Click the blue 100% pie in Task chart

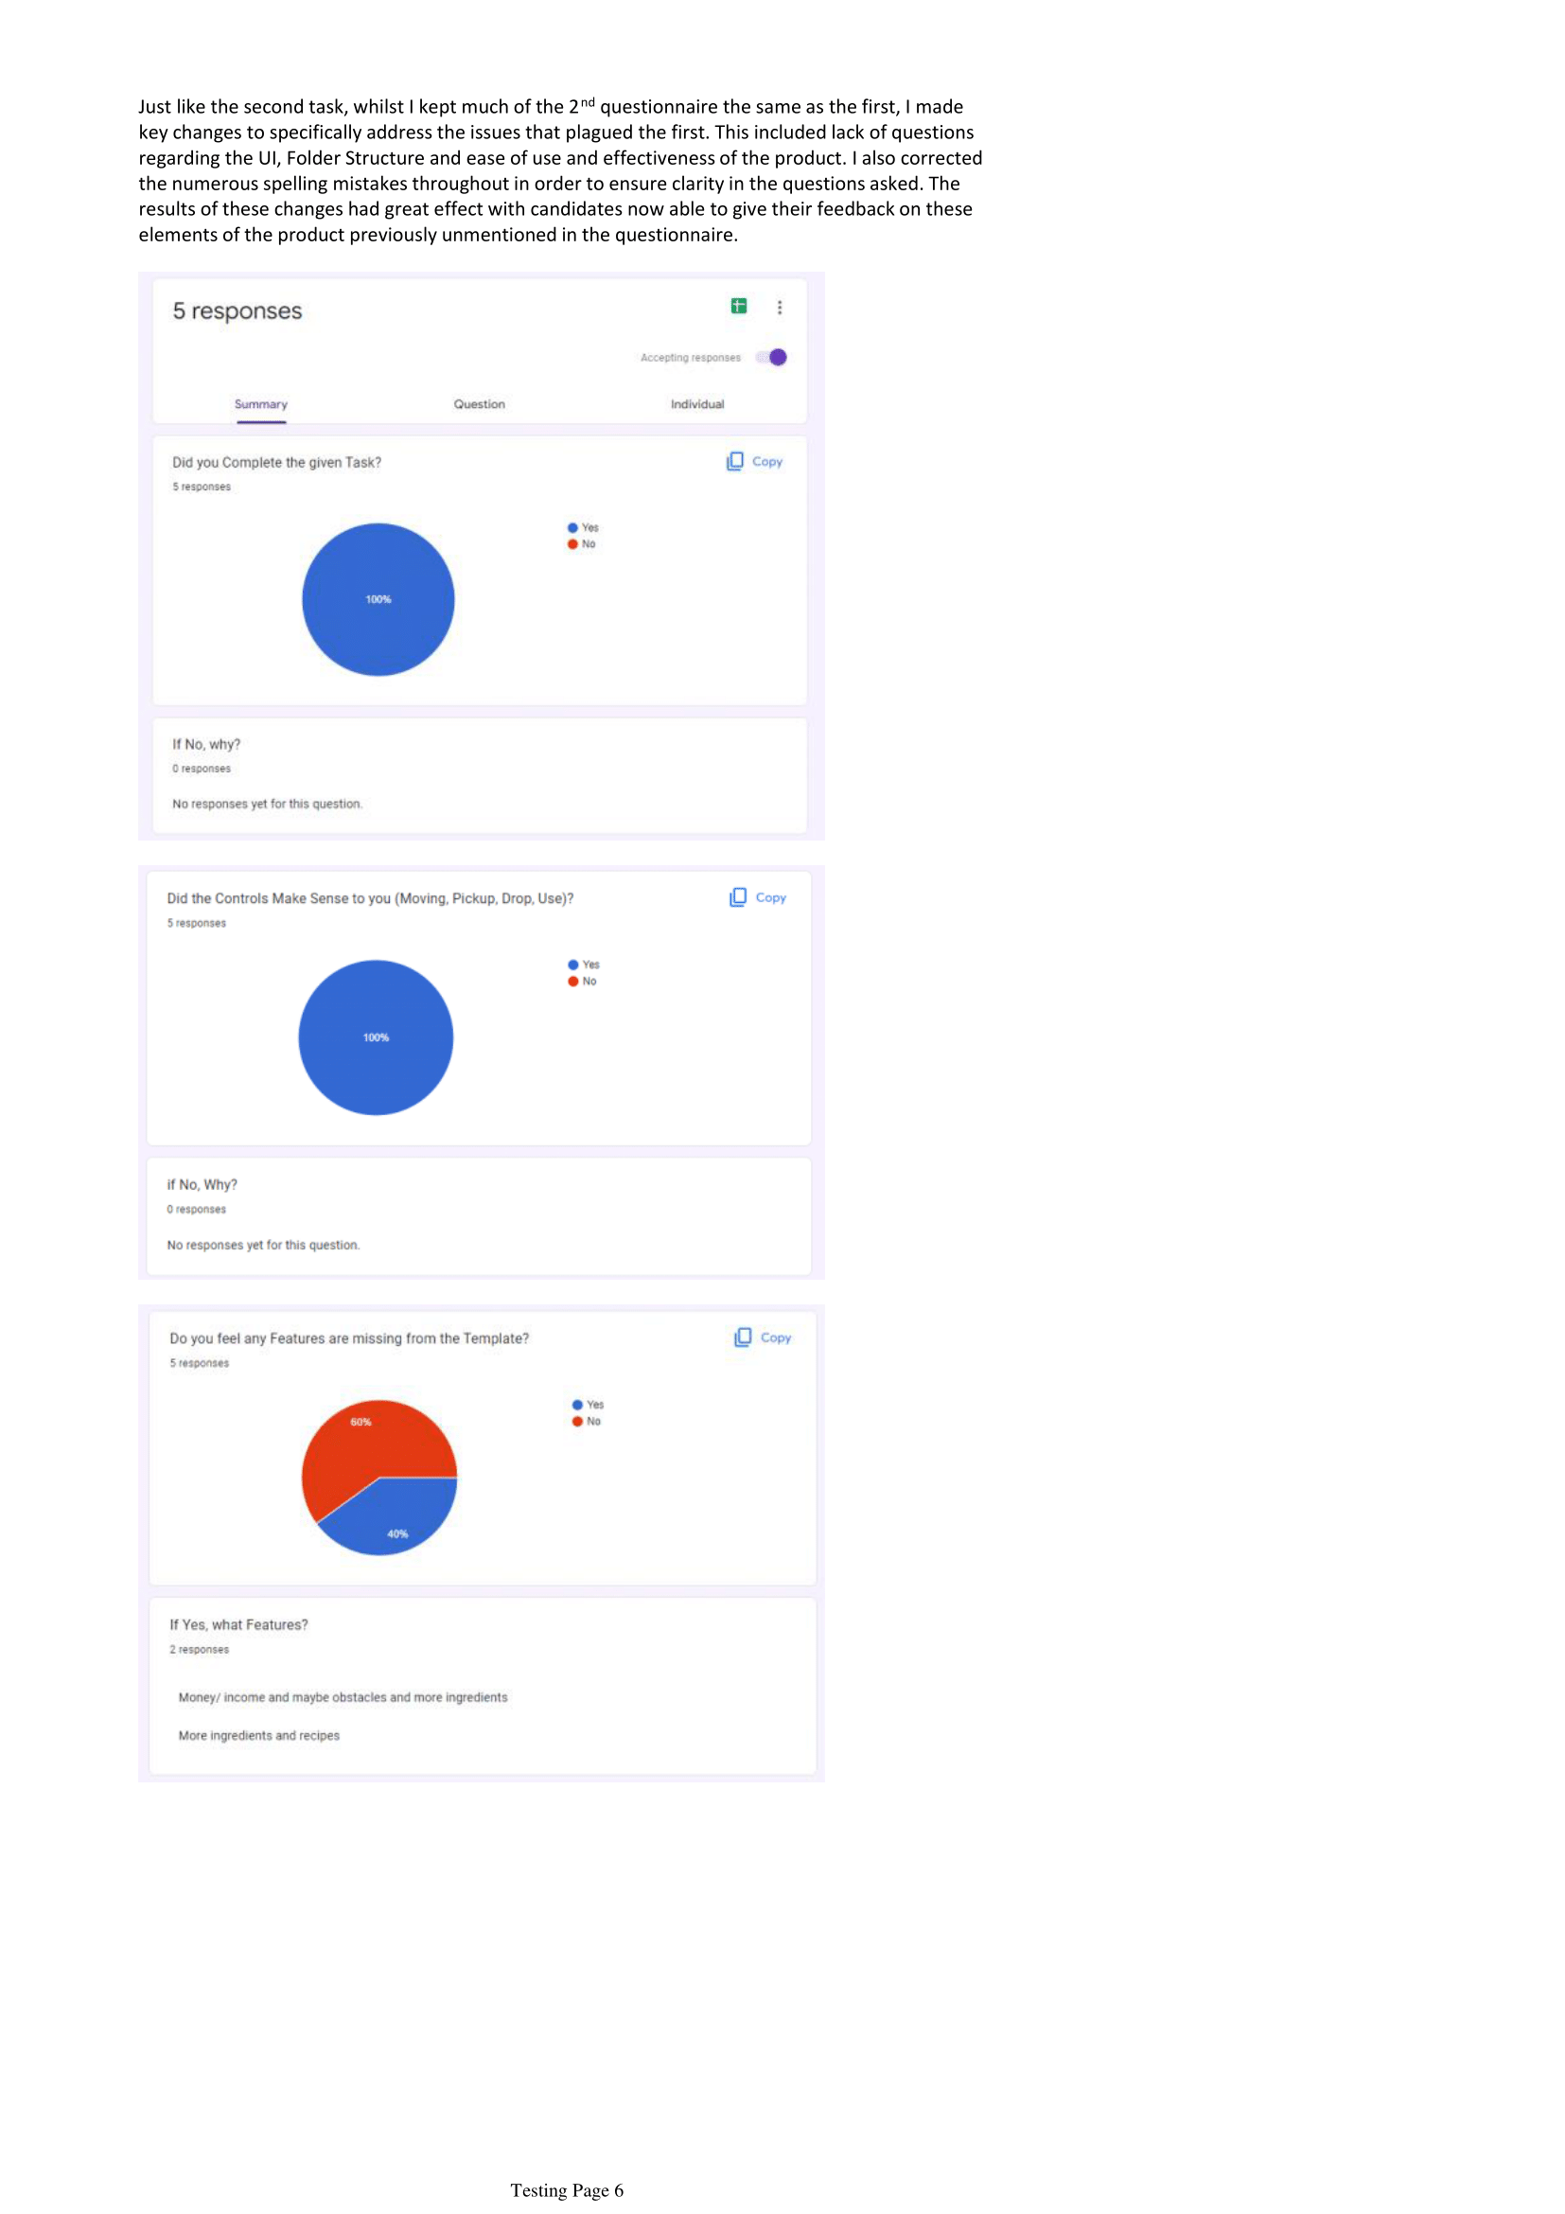tap(378, 599)
